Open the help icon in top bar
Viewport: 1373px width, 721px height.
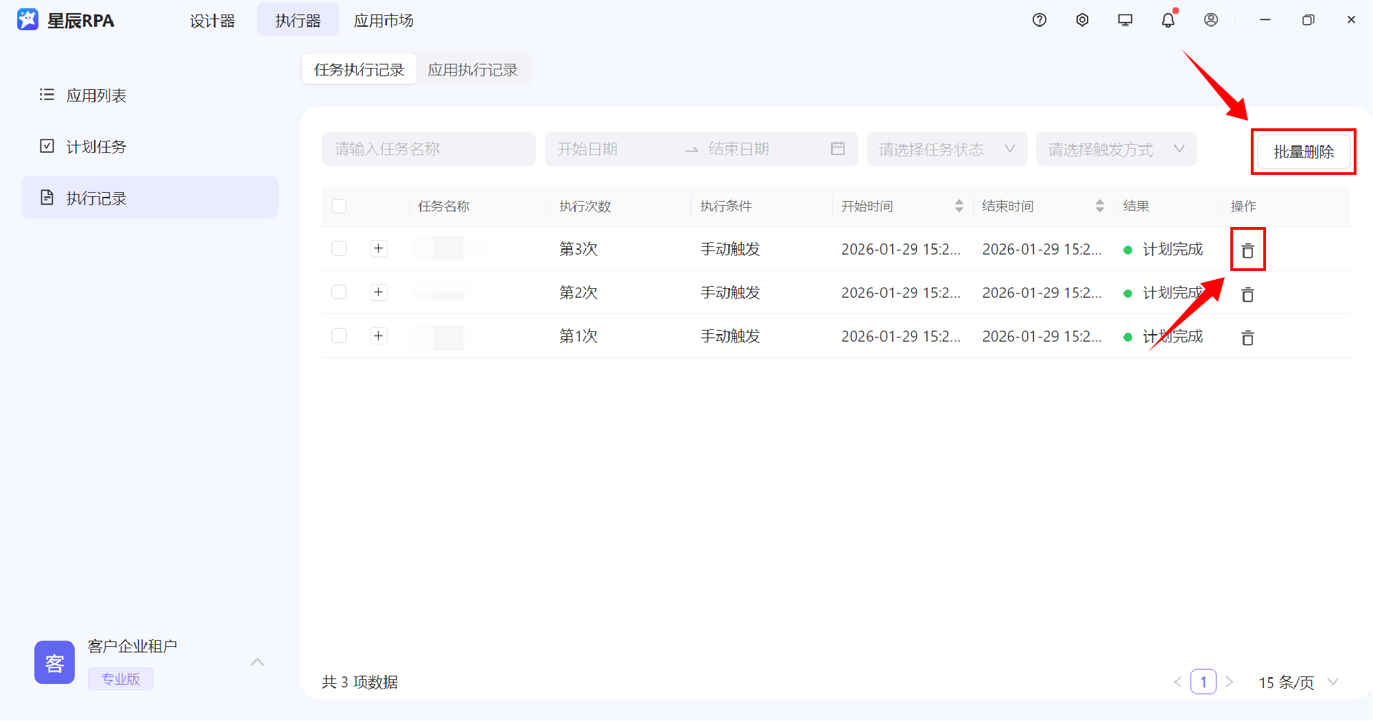(x=1038, y=19)
